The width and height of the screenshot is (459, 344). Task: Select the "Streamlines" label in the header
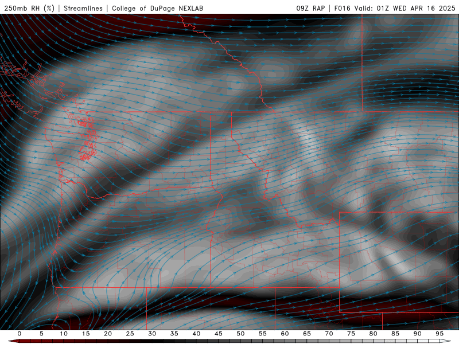pos(83,8)
